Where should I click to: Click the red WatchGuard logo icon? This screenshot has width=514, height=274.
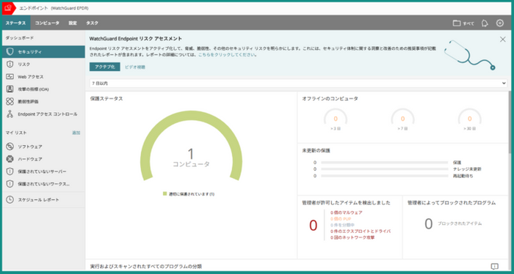pos(8,8)
